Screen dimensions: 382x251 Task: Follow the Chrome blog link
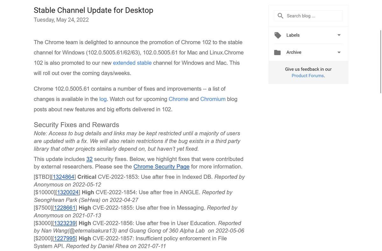pyautogui.click(x=178, y=99)
